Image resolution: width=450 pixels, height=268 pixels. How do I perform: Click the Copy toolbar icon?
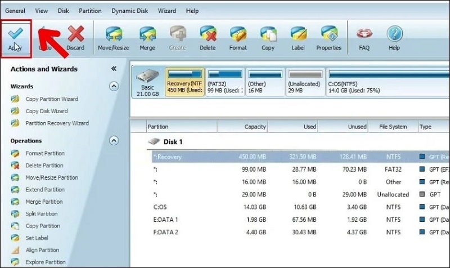pos(268,35)
